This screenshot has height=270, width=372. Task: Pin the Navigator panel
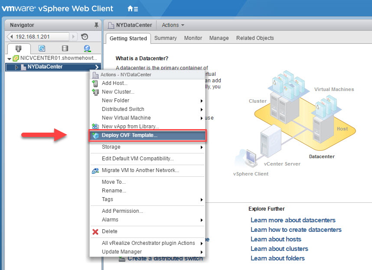coord(96,25)
